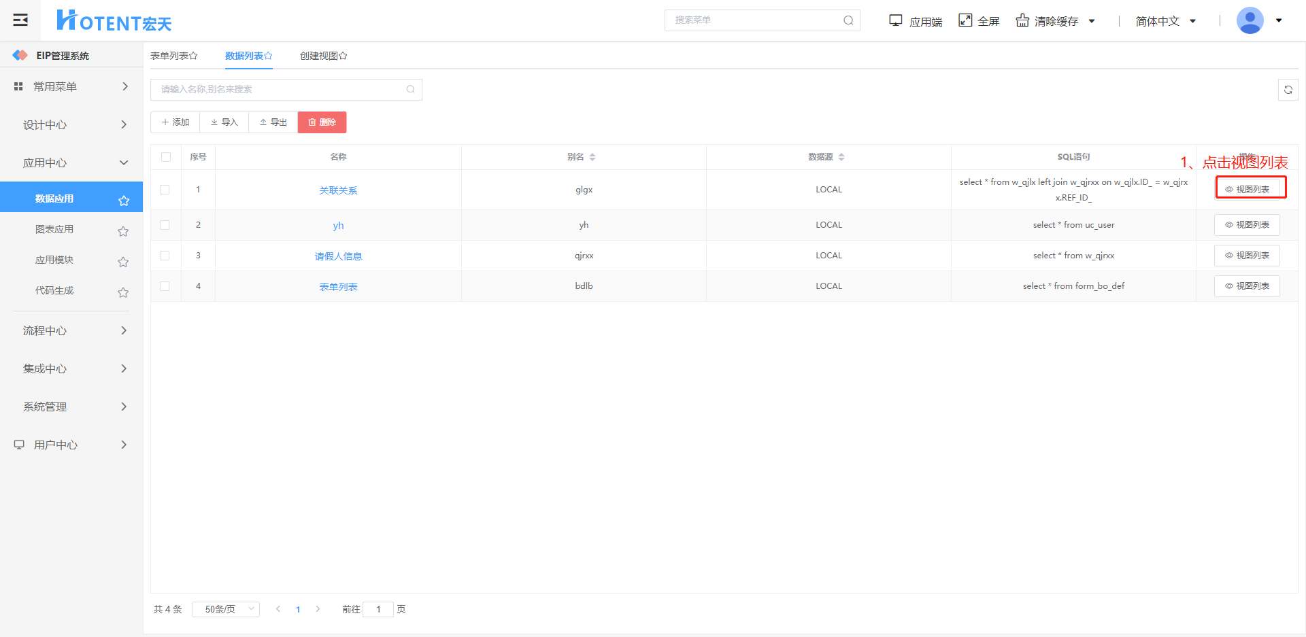Viewport: 1306px width, 637px height.
Task: Focus the 搜索菜单 search field
Action: pyautogui.click(x=762, y=20)
